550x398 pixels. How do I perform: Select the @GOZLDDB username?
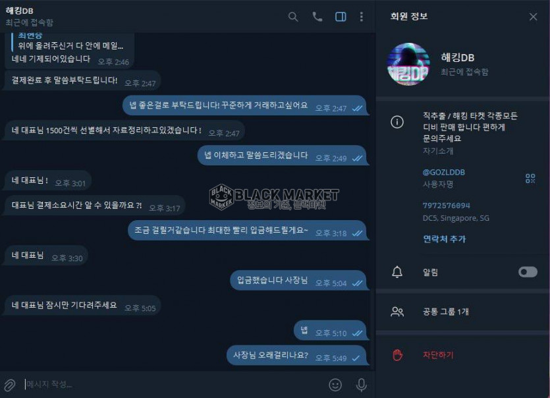point(444,173)
